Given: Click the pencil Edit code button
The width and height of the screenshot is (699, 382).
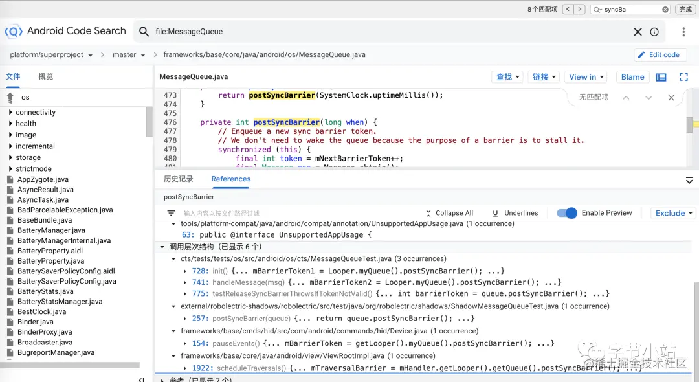Looking at the screenshot, I should (x=660, y=55).
